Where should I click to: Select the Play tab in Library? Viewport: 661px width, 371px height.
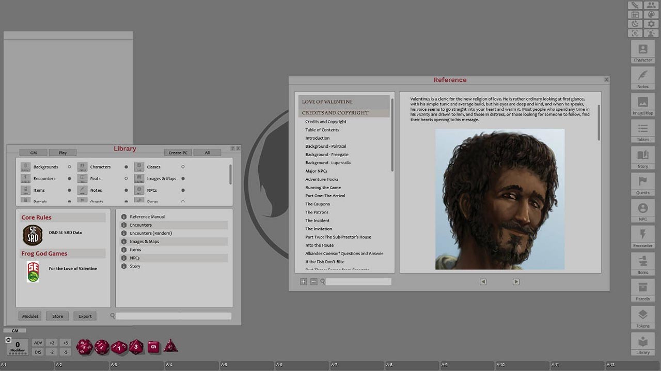coord(62,153)
